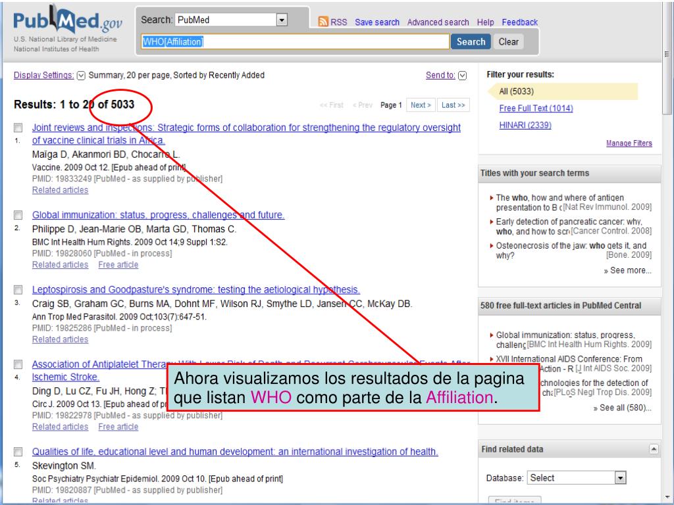Select checkbox for Global immunization result
Image resolution: width=674 pixels, height=505 pixels.
click(x=18, y=215)
